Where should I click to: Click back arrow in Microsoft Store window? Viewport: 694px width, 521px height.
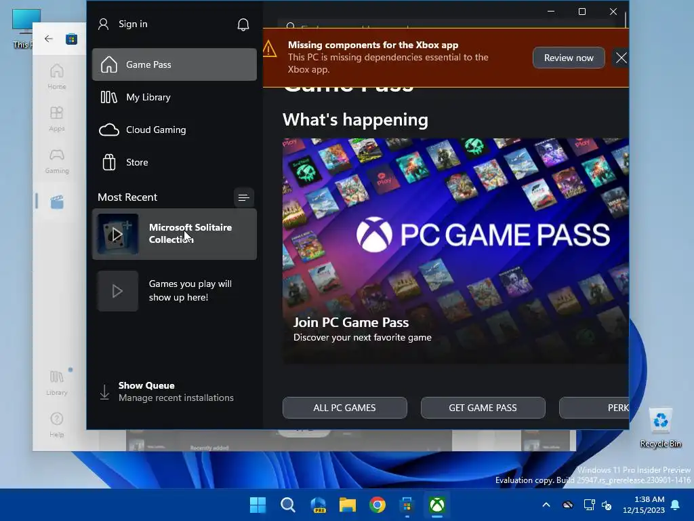click(x=49, y=39)
